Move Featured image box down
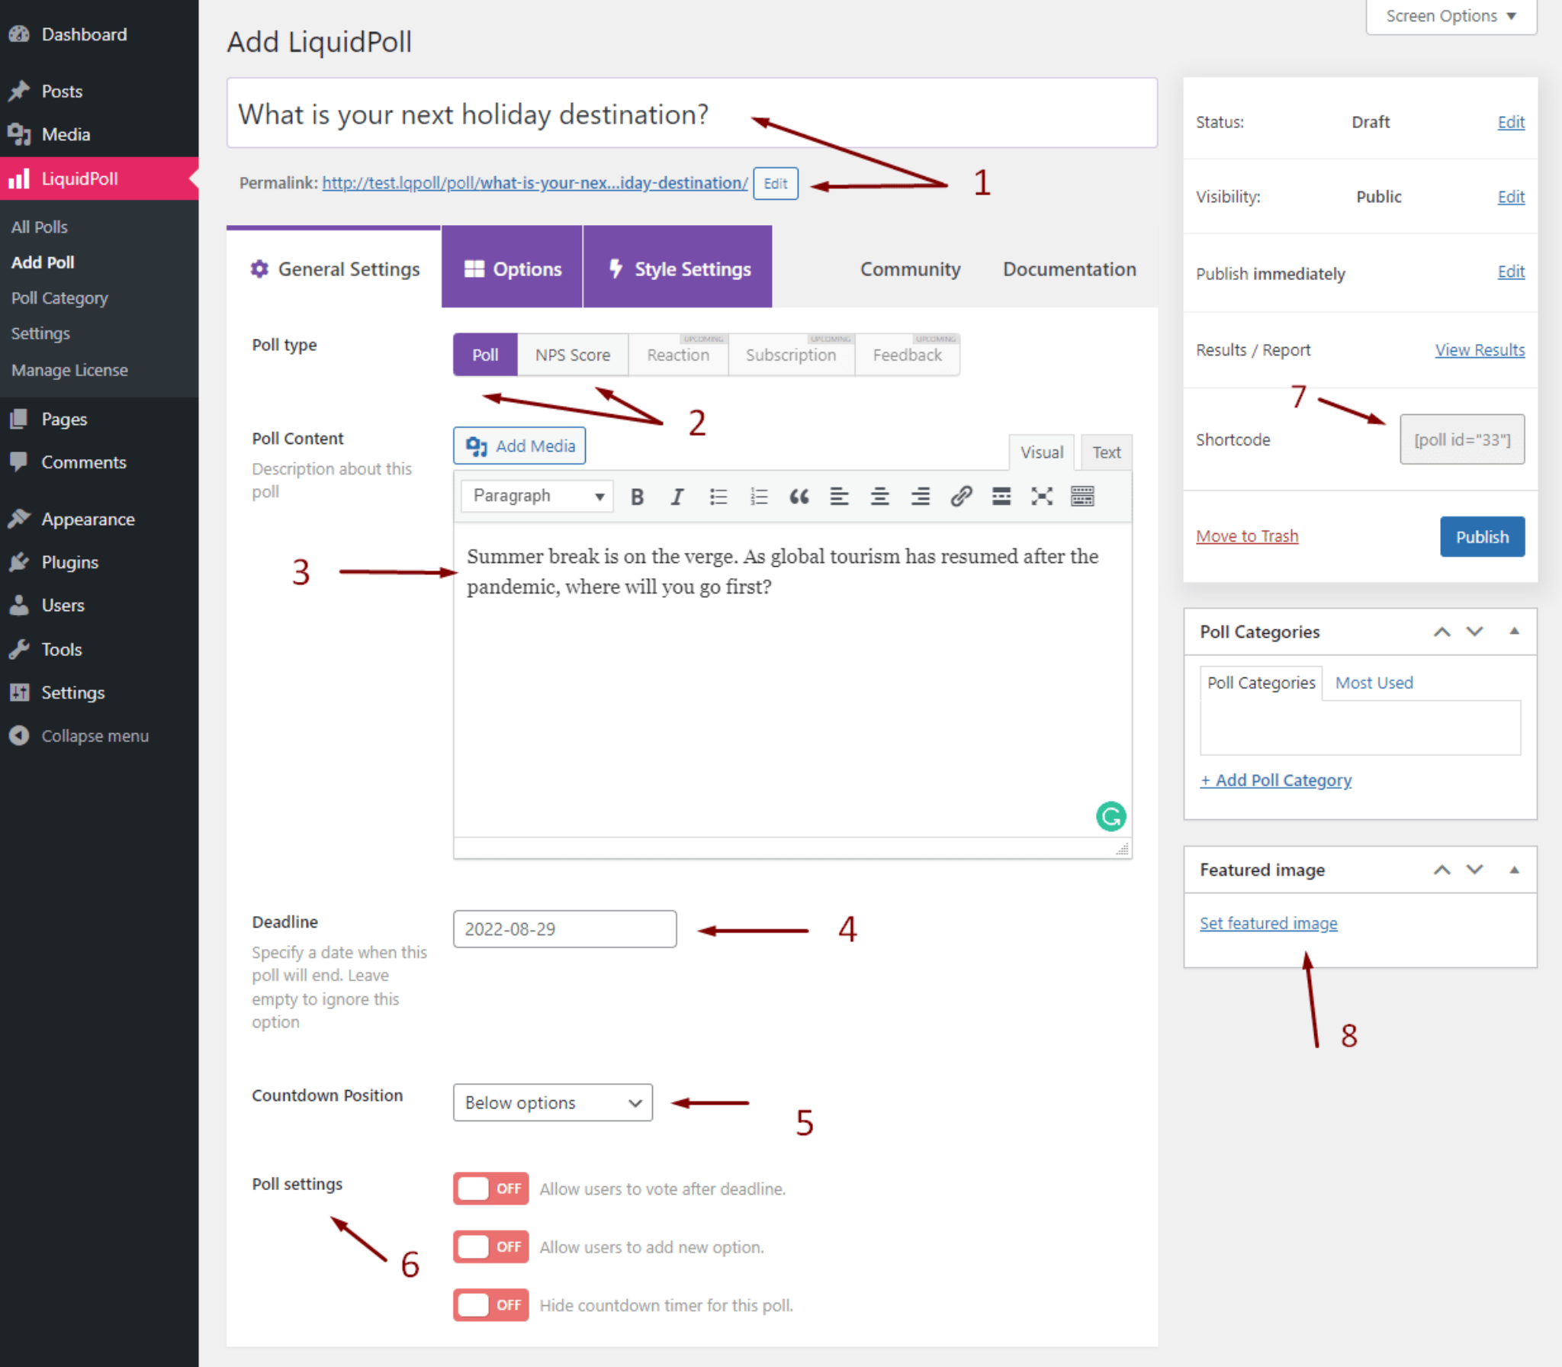Image resolution: width=1562 pixels, height=1367 pixels. tap(1474, 870)
